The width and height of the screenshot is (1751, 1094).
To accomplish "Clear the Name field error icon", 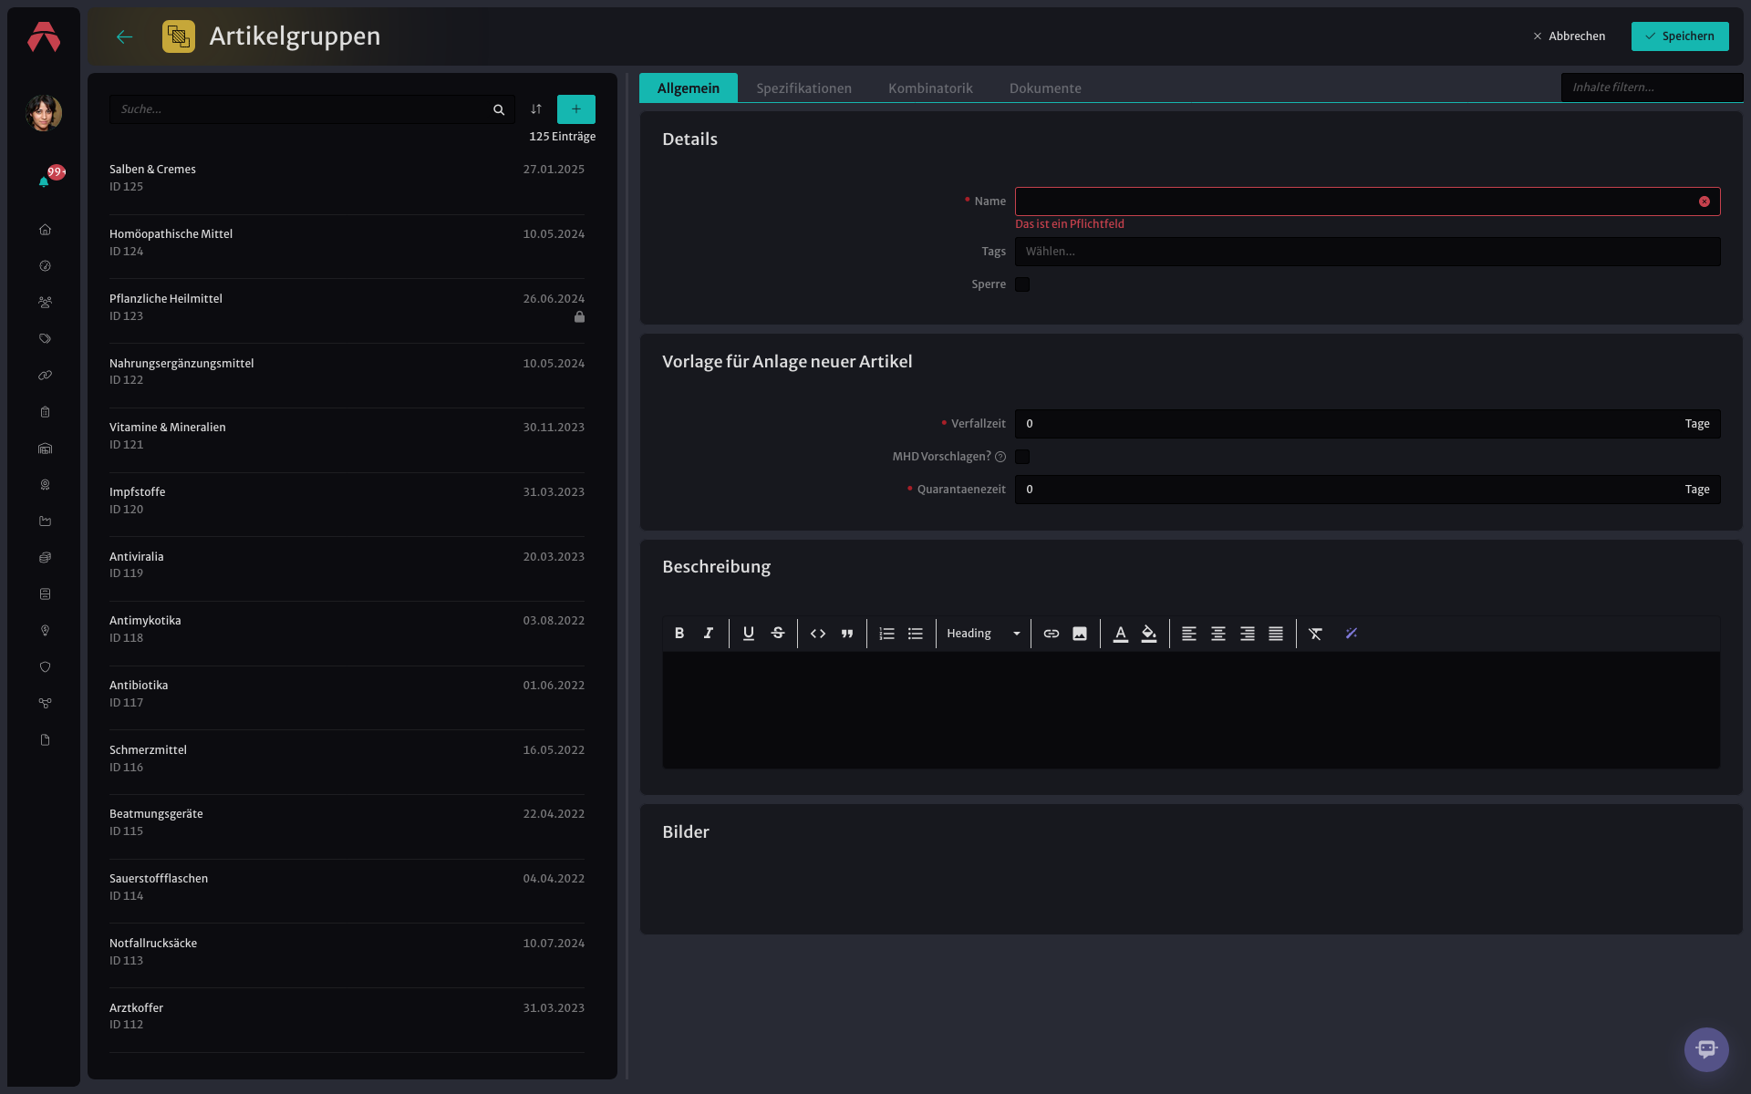I will coord(1704,201).
